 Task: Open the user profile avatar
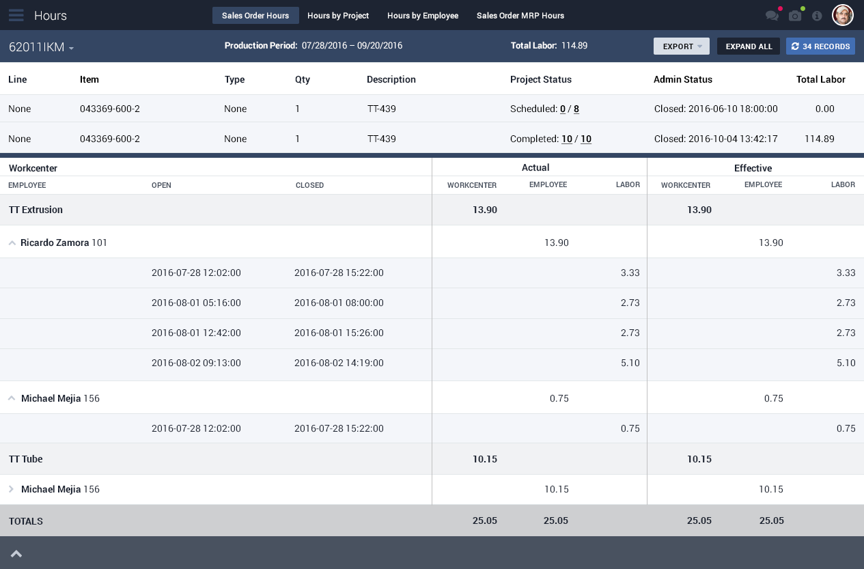[x=843, y=15]
